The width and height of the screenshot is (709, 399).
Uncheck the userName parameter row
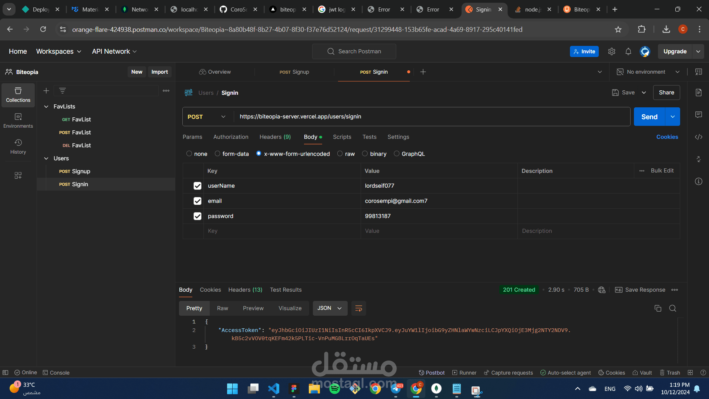point(197,186)
